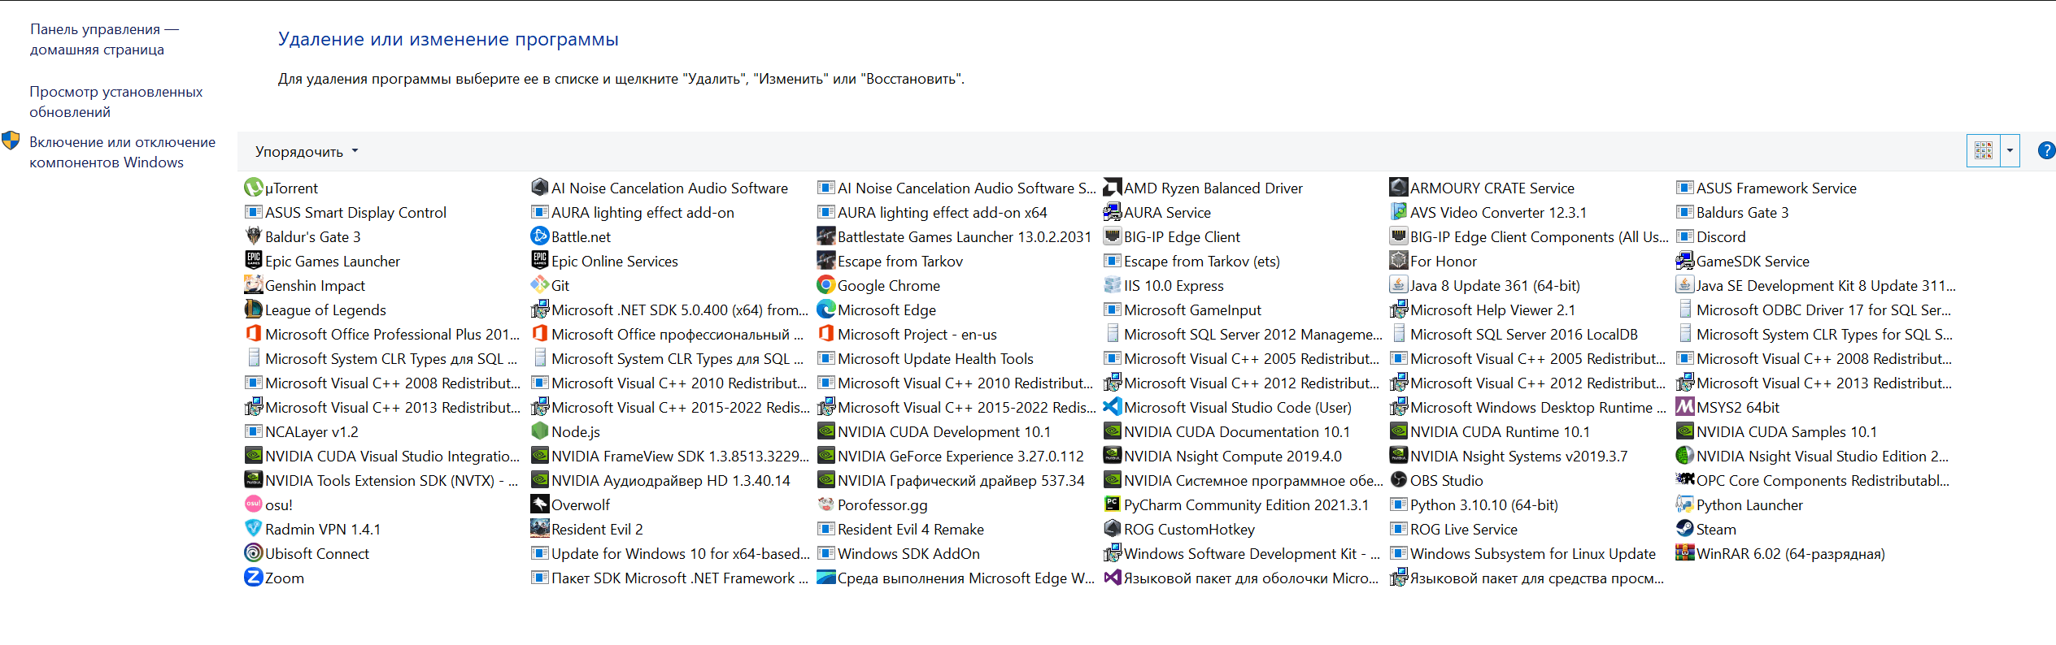Screen dimensions: 2056x645
Task: Select Java 8 Update 361 (64-bit)
Action: tap(1485, 285)
